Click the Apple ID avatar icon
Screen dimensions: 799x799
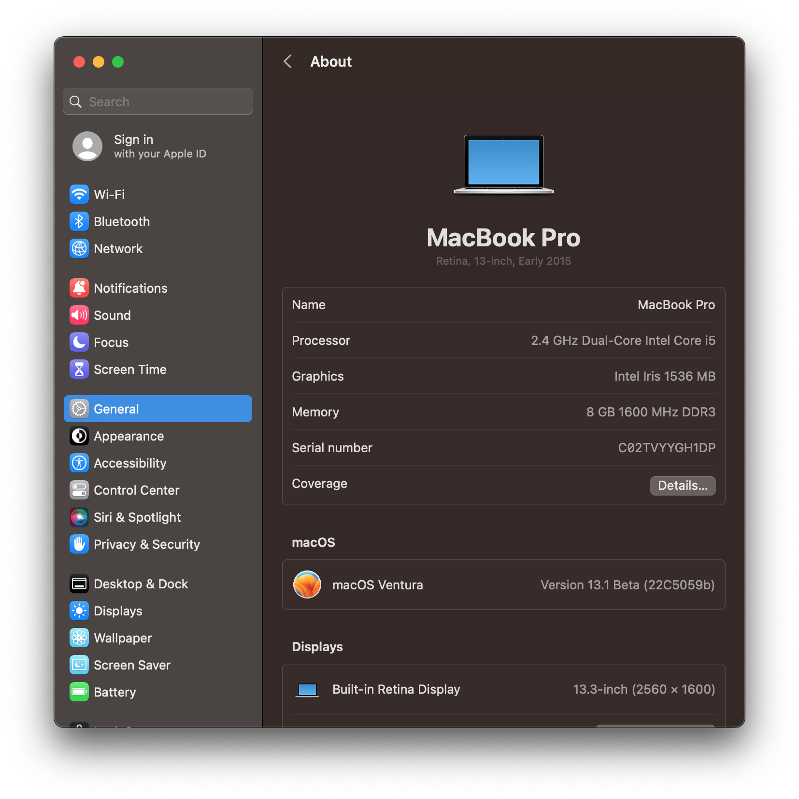pyautogui.click(x=87, y=146)
